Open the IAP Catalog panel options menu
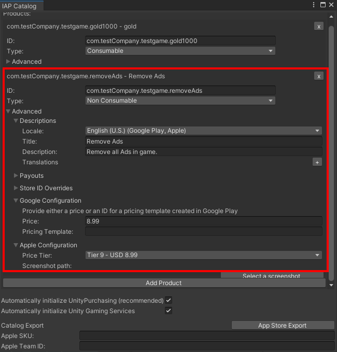Viewport: 337px width, 352px height. point(314,5)
